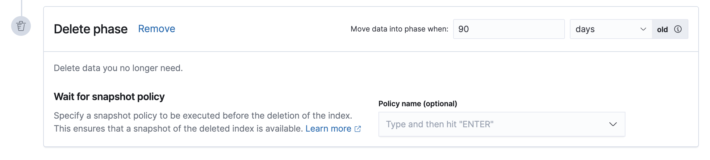Image resolution: width=710 pixels, height=160 pixels.
Task: Click the Delete phase trash can icon
Action: (21, 26)
